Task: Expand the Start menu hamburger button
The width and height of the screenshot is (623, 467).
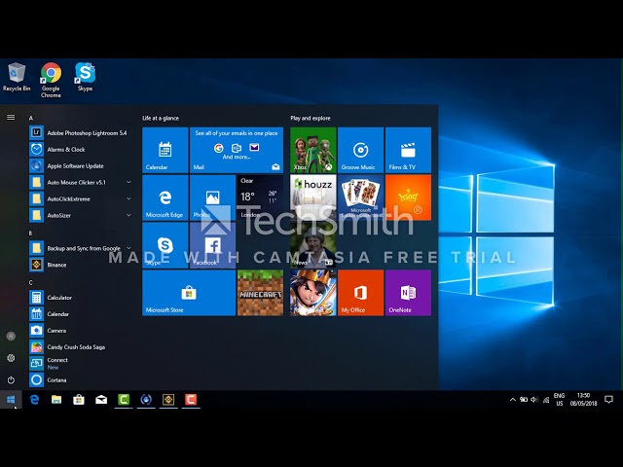Action: [x=11, y=118]
